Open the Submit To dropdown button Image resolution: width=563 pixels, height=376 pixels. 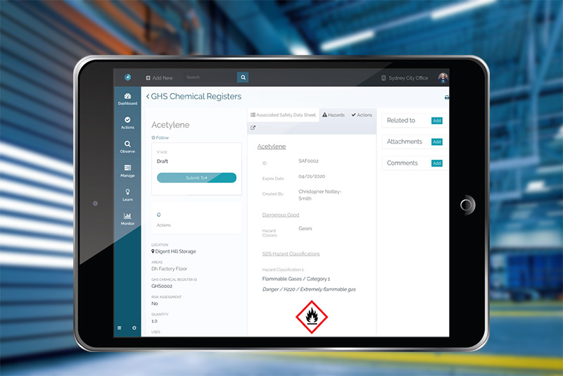tap(196, 178)
